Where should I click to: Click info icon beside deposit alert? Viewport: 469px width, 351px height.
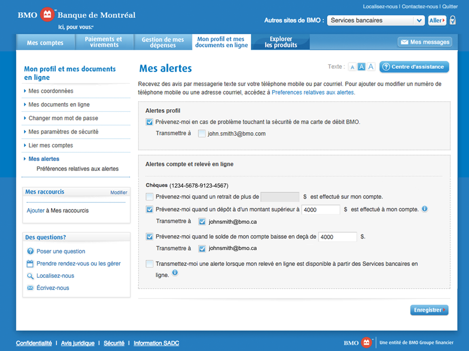[x=424, y=209]
